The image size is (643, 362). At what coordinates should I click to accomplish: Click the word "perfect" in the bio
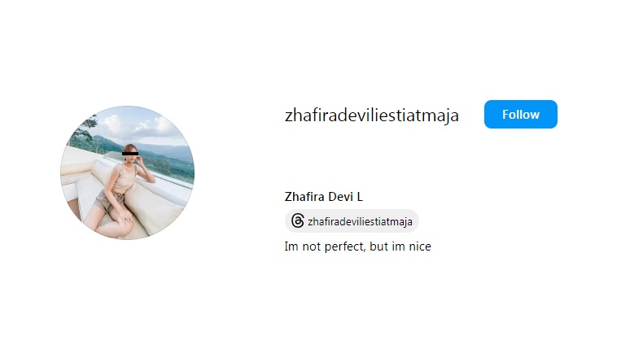(x=344, y=246)
